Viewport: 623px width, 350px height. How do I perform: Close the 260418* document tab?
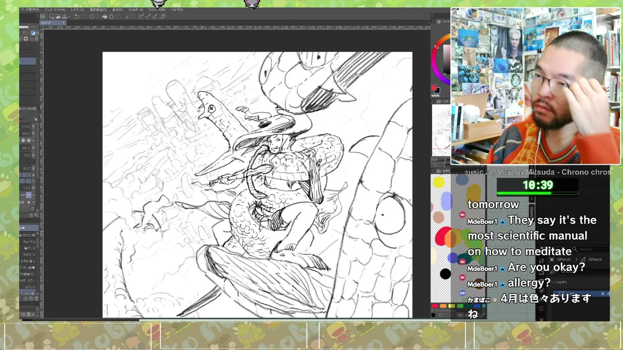click(64, 23)
